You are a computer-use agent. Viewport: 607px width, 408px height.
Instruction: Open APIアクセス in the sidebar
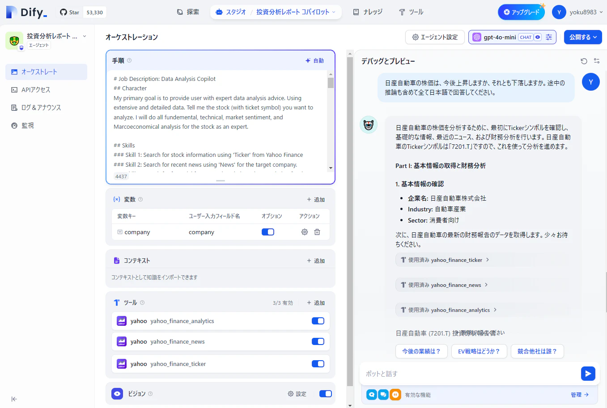pos(46,90)
